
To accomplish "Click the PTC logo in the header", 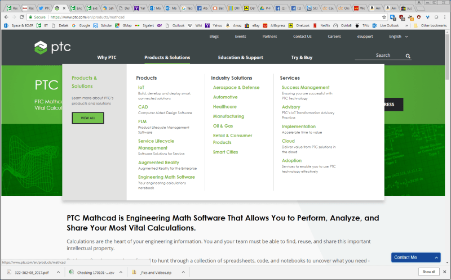I will (52, 47).
